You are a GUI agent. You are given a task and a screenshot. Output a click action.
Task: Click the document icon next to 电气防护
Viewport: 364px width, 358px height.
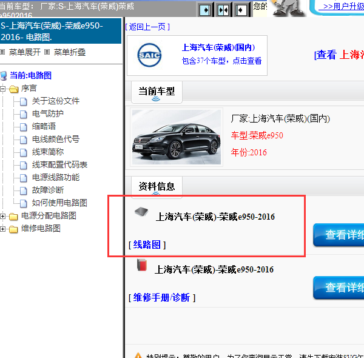23,114
